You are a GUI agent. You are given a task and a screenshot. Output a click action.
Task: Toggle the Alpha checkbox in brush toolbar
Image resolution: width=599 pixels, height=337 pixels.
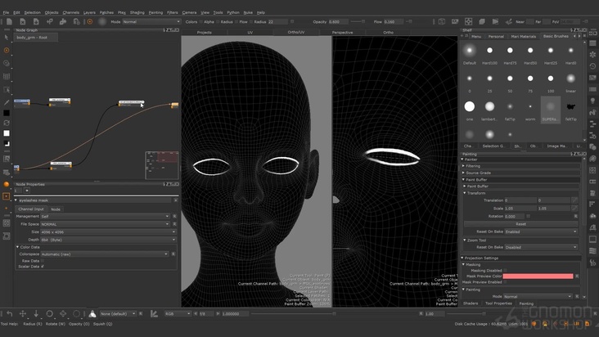coord(201,22)
